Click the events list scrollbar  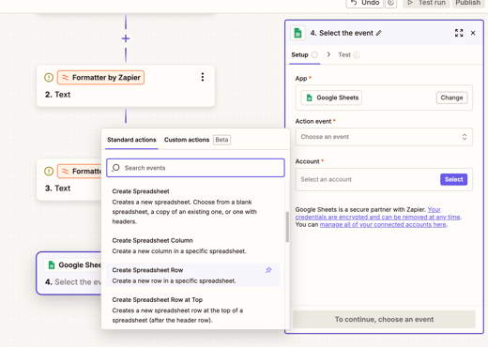tap(287, 227)
